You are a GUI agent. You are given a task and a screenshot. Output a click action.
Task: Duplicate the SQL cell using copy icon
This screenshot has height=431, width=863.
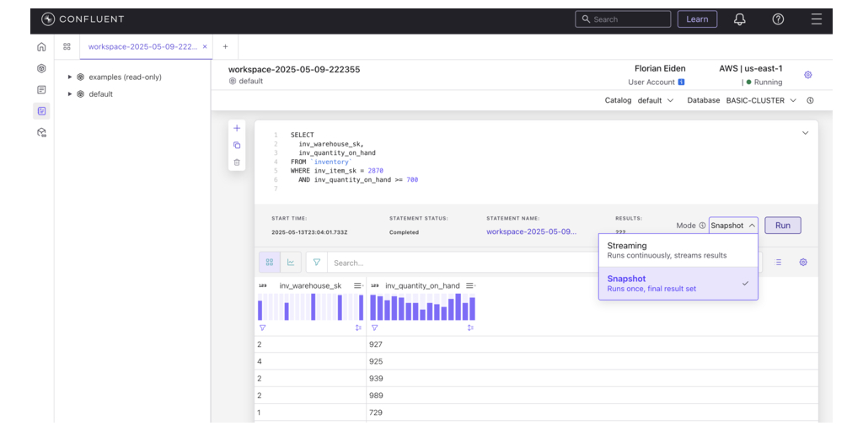point(237,145)
